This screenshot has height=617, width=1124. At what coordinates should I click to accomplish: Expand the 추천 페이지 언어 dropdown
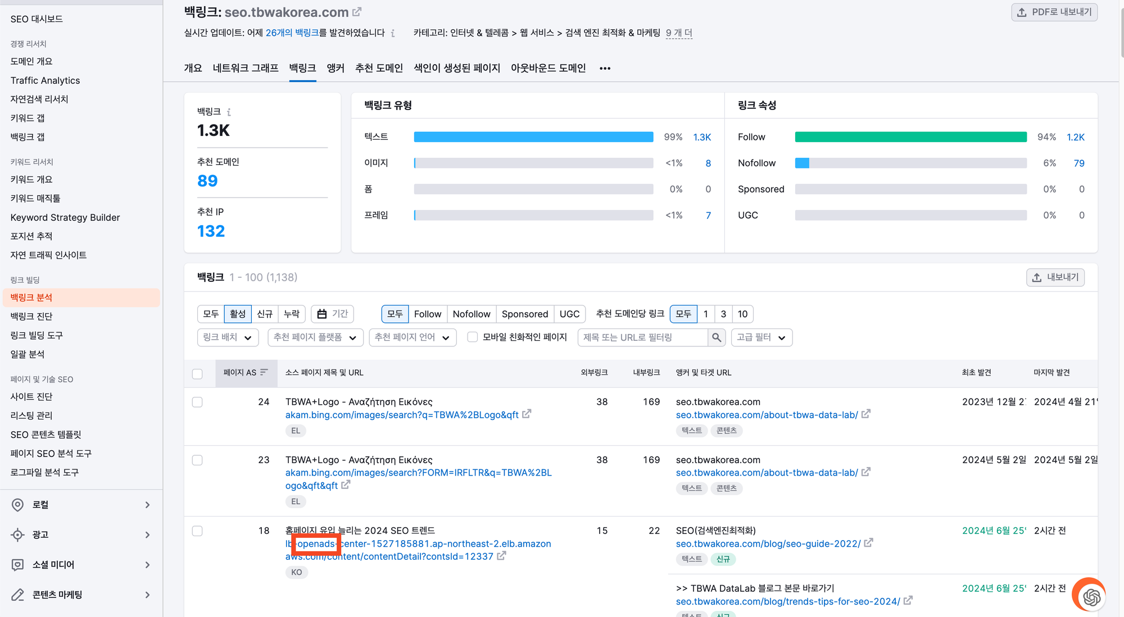(x=412, y=337)
